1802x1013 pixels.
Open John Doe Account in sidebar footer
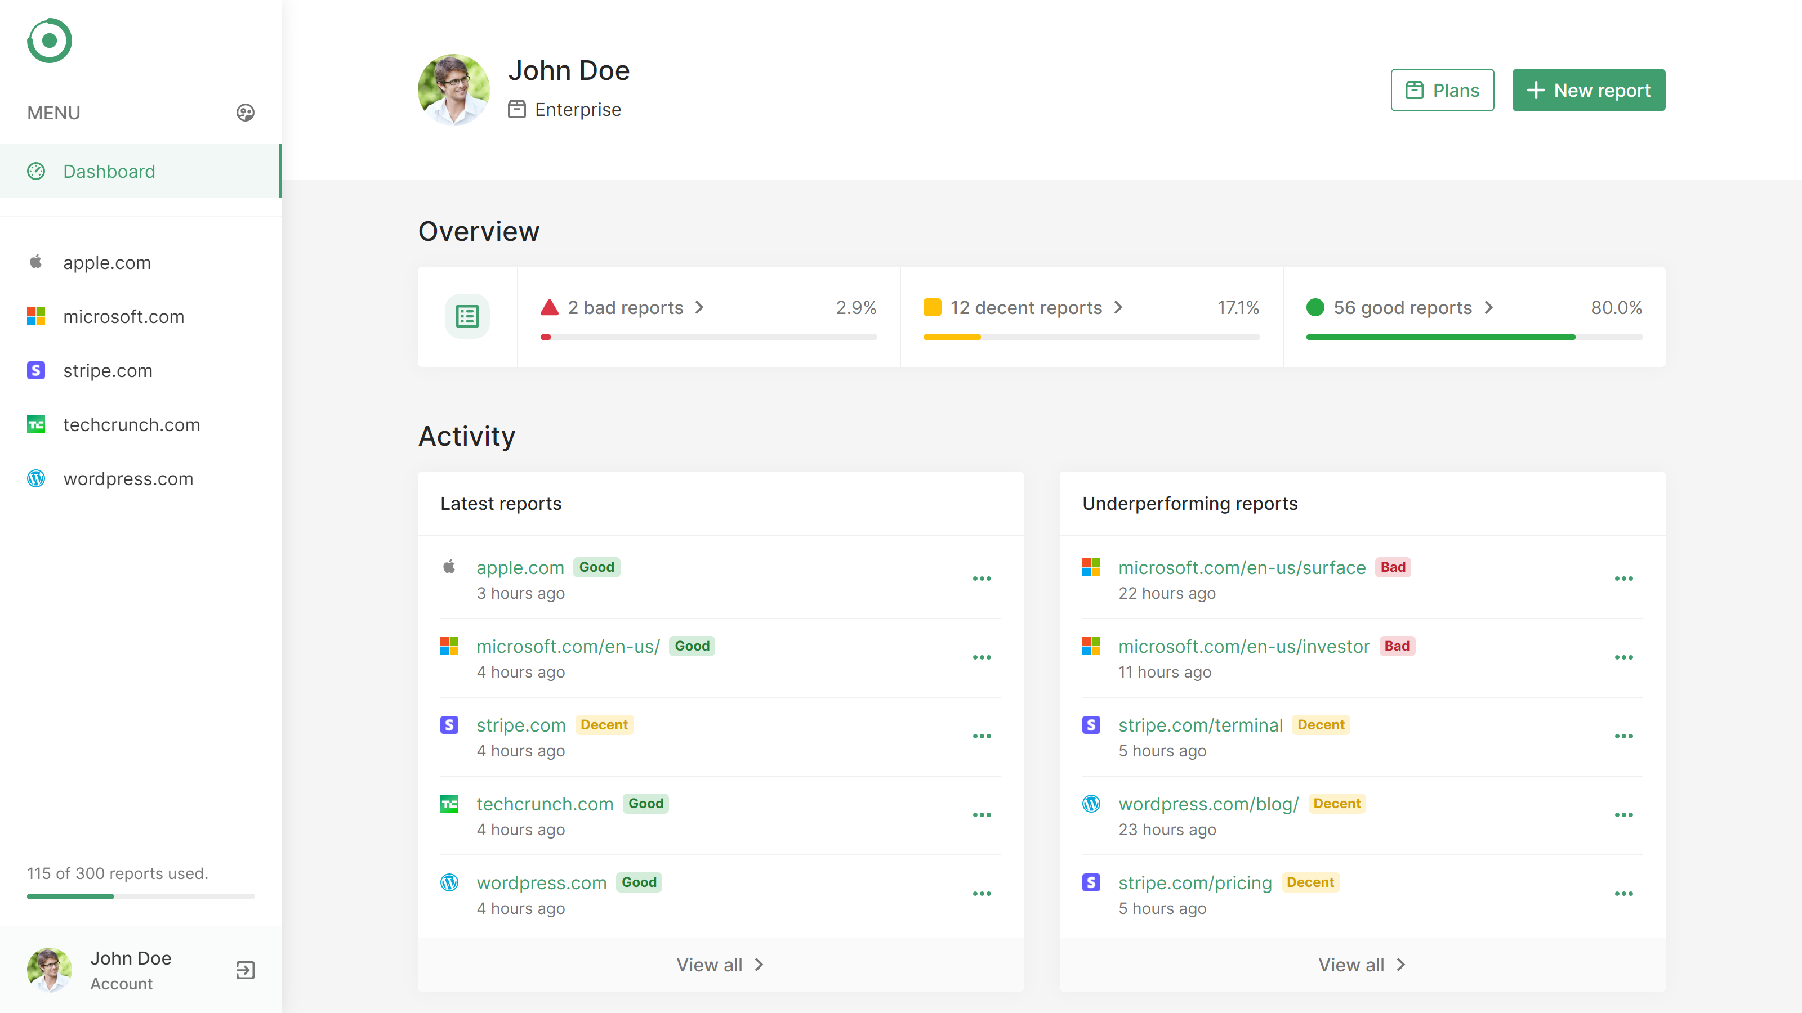pyautogui.click(x=130, y=970)
